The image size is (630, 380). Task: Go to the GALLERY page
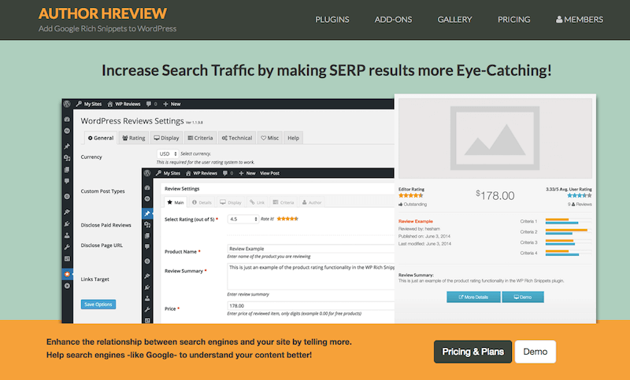tap(454, 20)
